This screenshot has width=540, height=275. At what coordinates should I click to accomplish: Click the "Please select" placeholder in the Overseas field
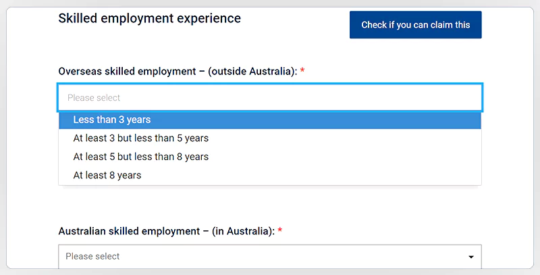[94, 98]
